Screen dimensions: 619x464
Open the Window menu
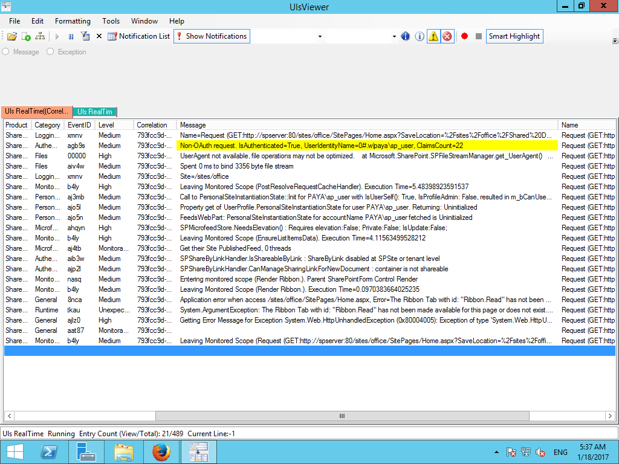(144, 21)
